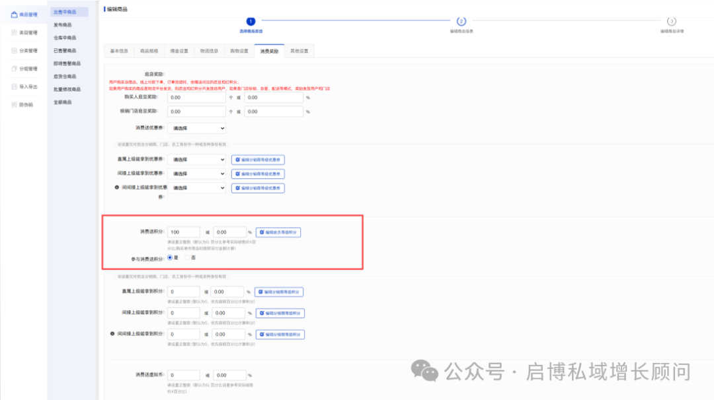The image size is (714, 400).
Task: Select 否 for 参与消费送积分
Action: coord(186,257)
